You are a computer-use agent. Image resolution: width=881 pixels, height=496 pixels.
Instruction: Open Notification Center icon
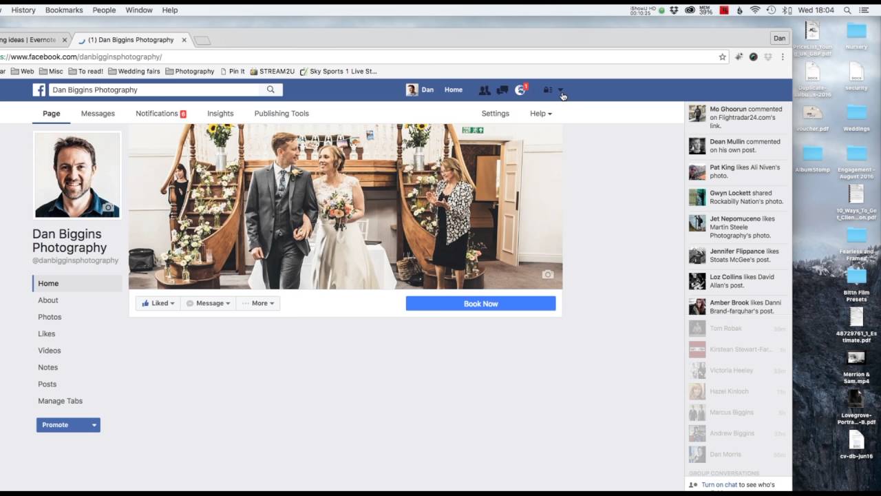coord(864,10)
